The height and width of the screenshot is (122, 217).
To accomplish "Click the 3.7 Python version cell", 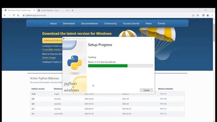I will pos(33,109).
